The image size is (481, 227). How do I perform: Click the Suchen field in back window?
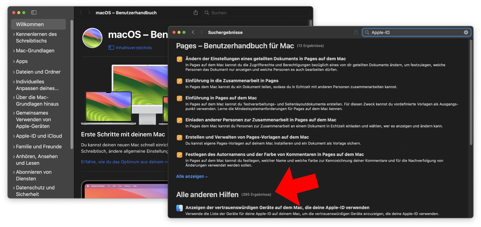pyautogui.click(x=257, y=13)
